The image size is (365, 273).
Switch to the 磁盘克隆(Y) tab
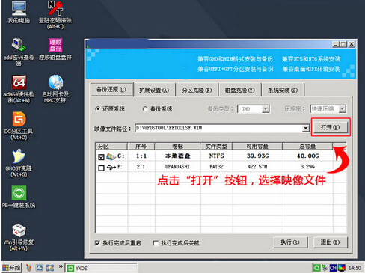tap(239, 90)
